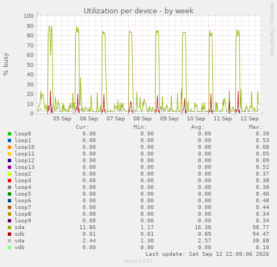The image size is (277, 267).
Task: Click sda average value 16.38
Action: pos(203,227)
